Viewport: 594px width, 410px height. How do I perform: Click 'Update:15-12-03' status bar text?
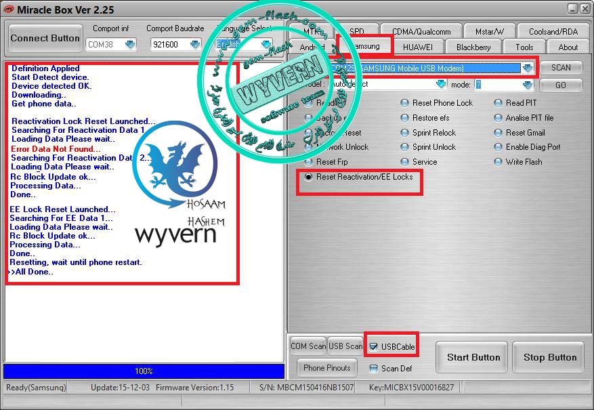(120, 388)
